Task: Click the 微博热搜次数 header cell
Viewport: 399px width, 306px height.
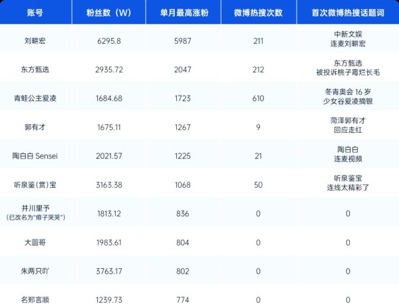Action: point(258,13)
